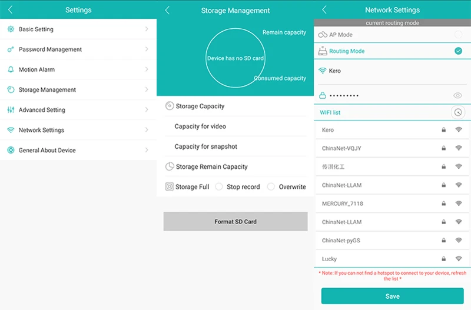
Task: Tap the Routing Mode router icon
Action: [323, 51]
